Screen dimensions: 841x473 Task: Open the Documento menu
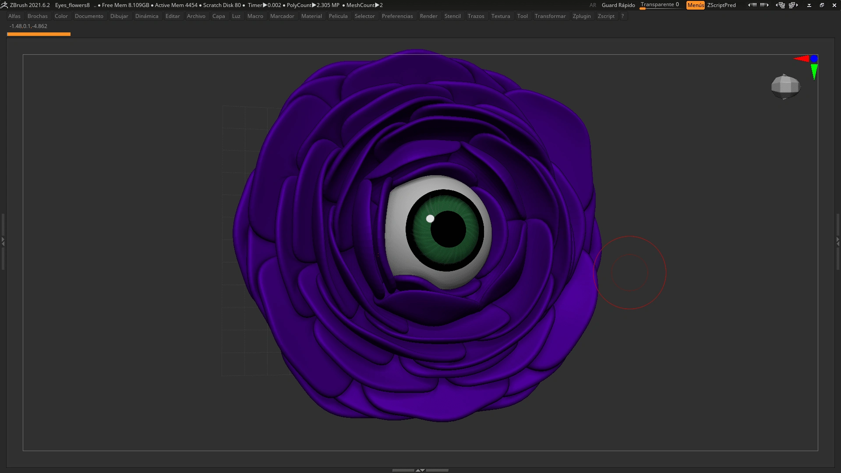[89, 16]
